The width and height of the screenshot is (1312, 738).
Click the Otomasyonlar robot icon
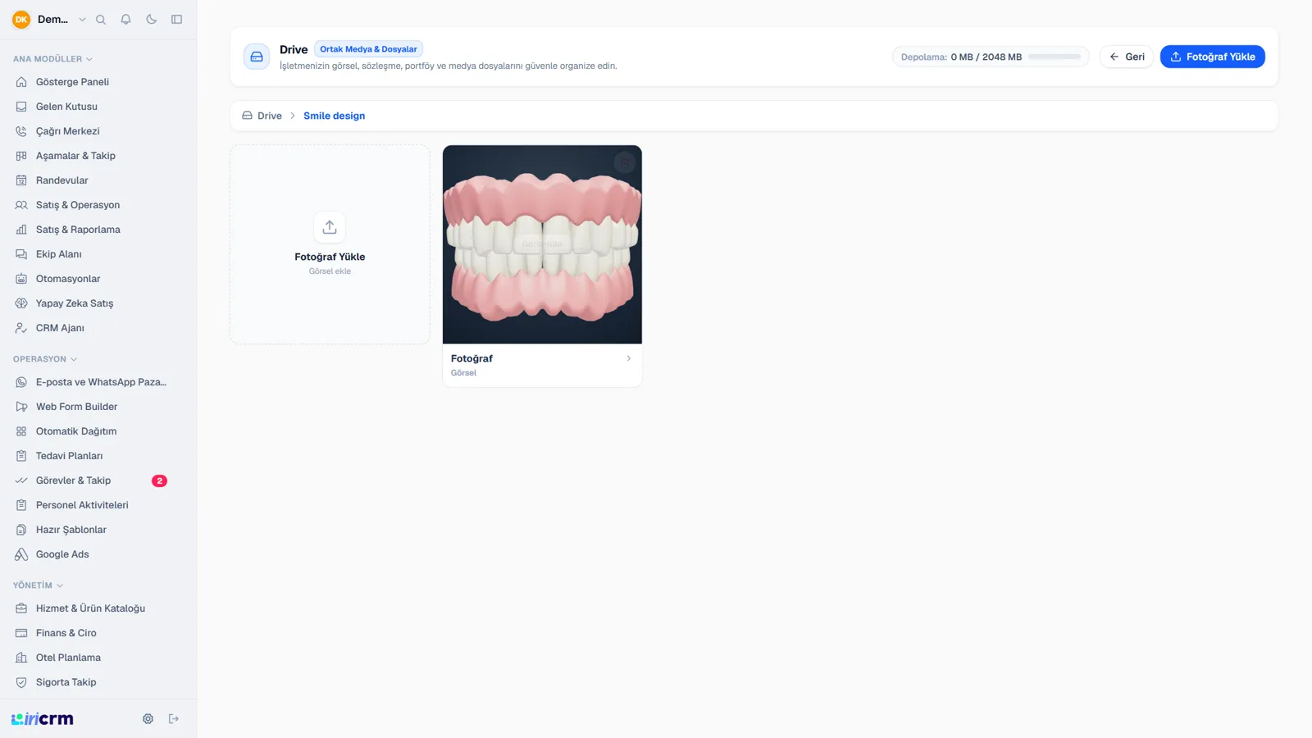[21, 279]
